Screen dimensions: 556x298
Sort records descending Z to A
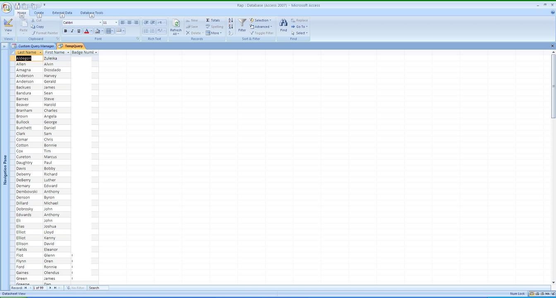(231, 27)
